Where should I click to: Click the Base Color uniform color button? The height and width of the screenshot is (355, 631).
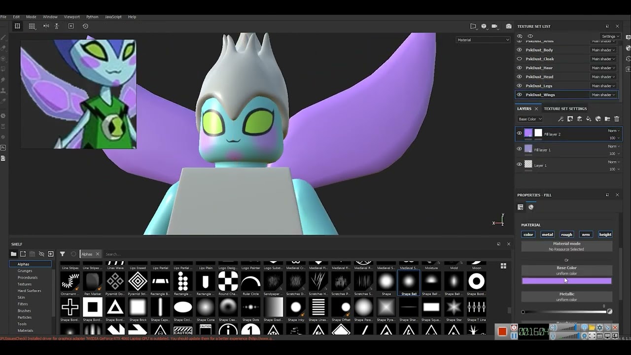[567, 270]
